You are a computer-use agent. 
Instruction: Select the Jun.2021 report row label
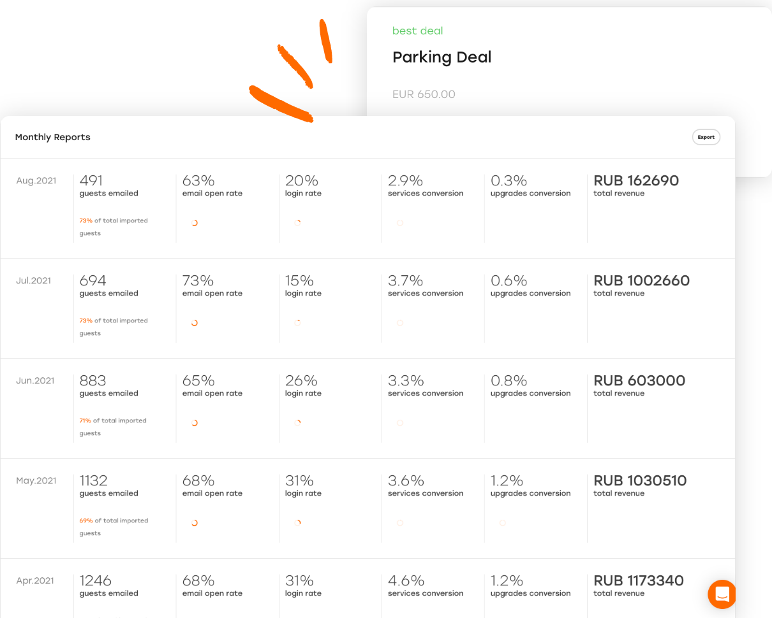pos(35,381)
